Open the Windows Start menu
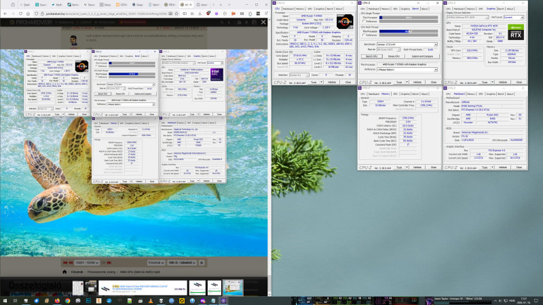This screenshot has height=305, width=543. [5, 301]
